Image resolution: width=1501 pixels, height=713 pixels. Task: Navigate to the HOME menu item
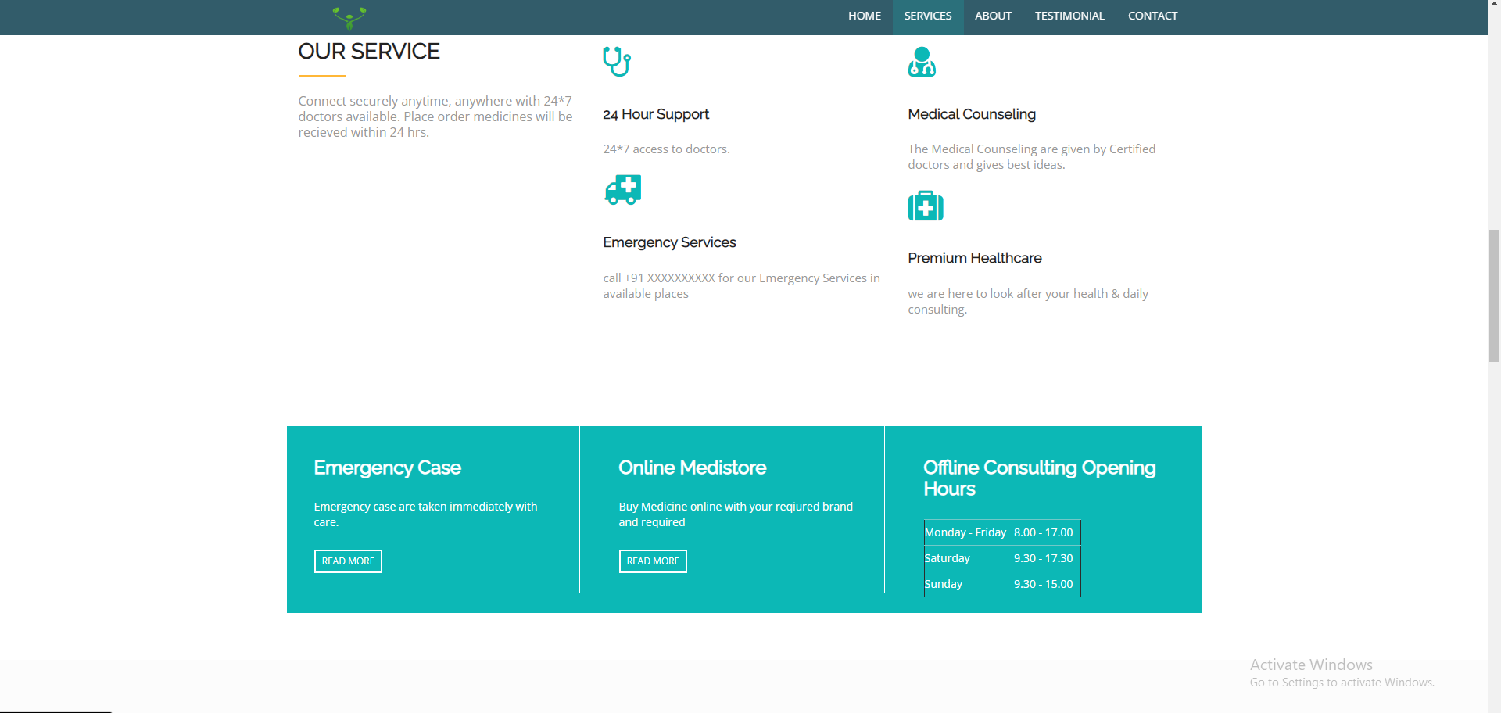coord(864,16)
